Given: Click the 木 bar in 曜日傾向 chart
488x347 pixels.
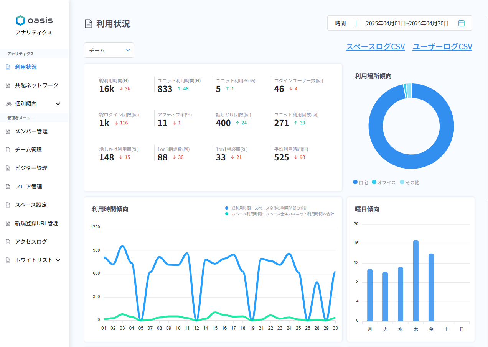Looking at the screenshot, I should tap(415, 280).
